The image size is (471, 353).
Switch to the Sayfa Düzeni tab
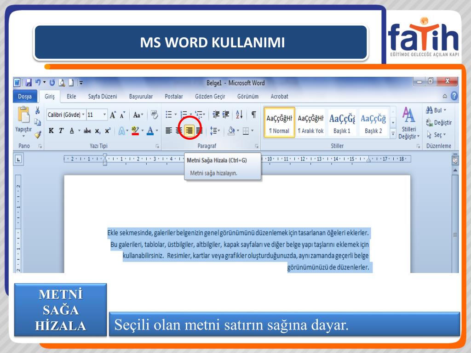click(103, 97)
